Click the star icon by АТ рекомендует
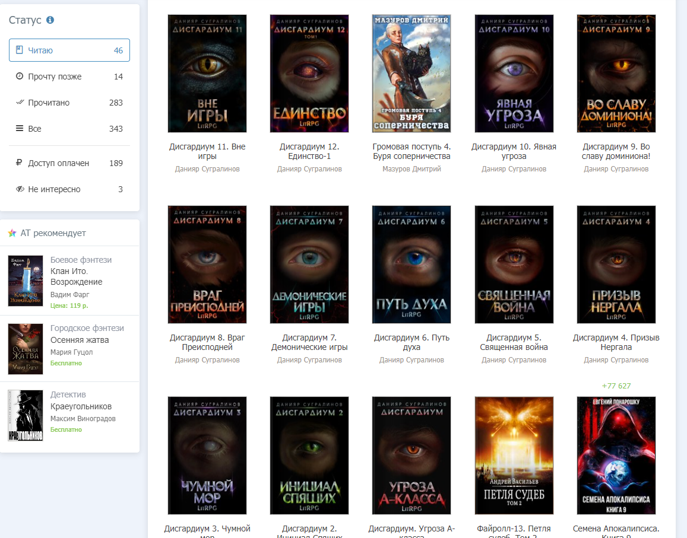The height and width of the screenshot is (538, 687). point(12,233)
